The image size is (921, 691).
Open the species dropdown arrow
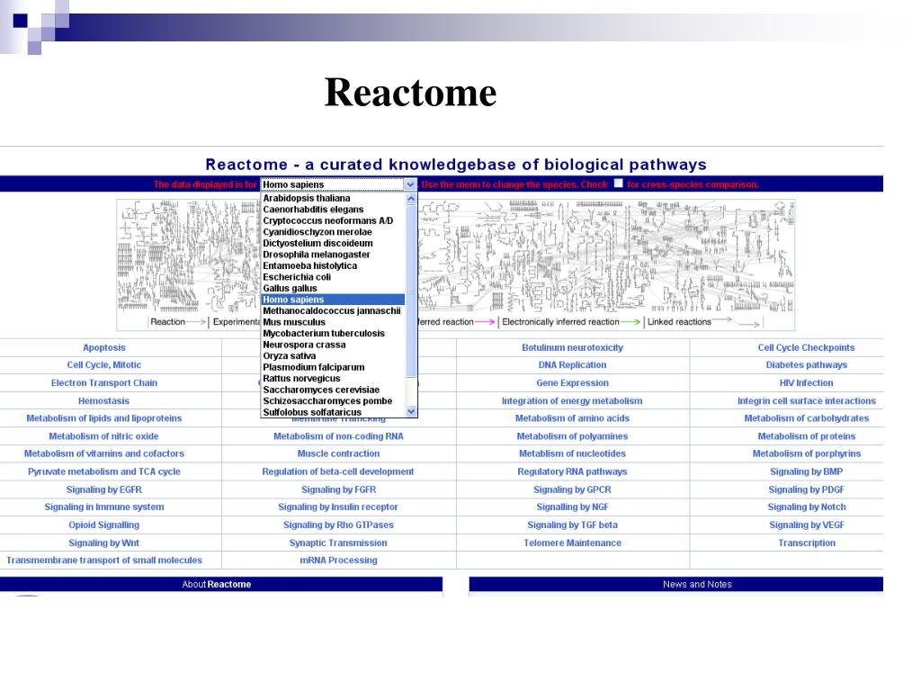[x=410, y=184]
